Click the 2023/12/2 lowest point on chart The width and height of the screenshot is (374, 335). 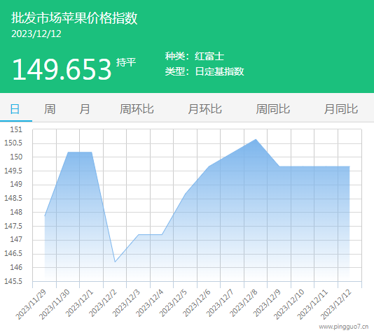[115, 262]
